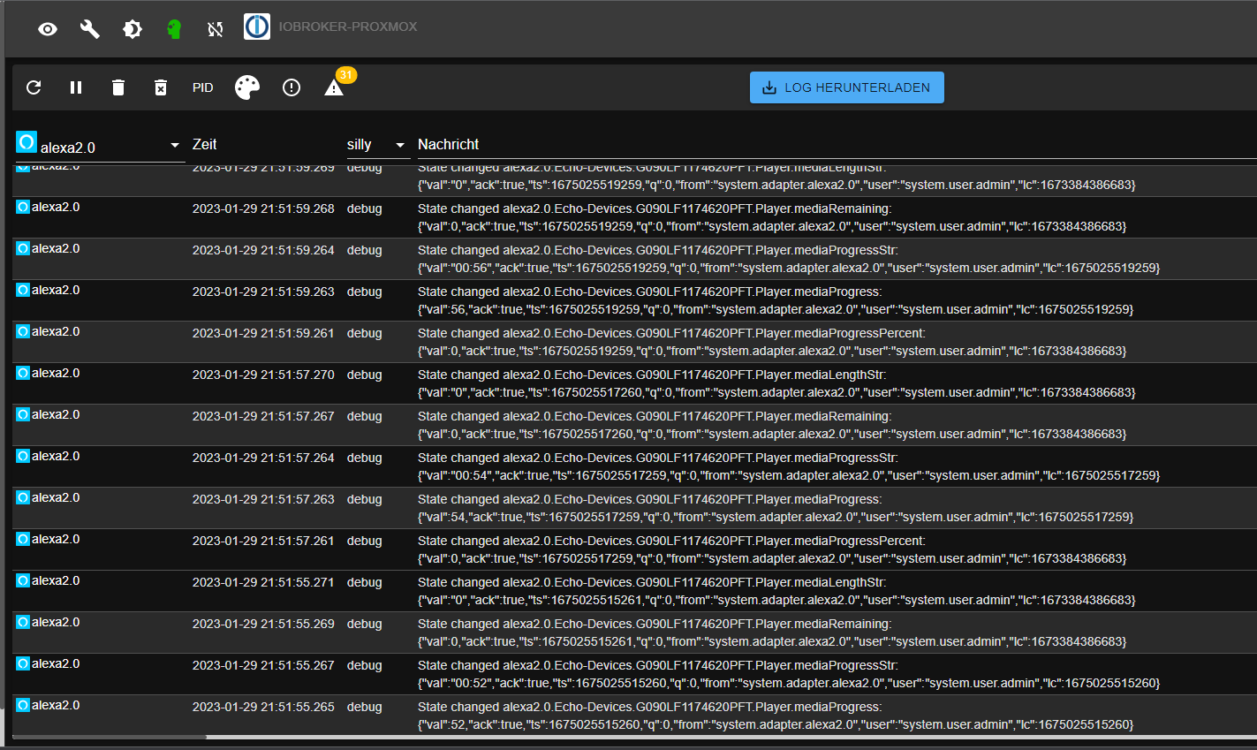Click debug level in row 21:51:59.268

pyautogui.click(x=365, y=208)
